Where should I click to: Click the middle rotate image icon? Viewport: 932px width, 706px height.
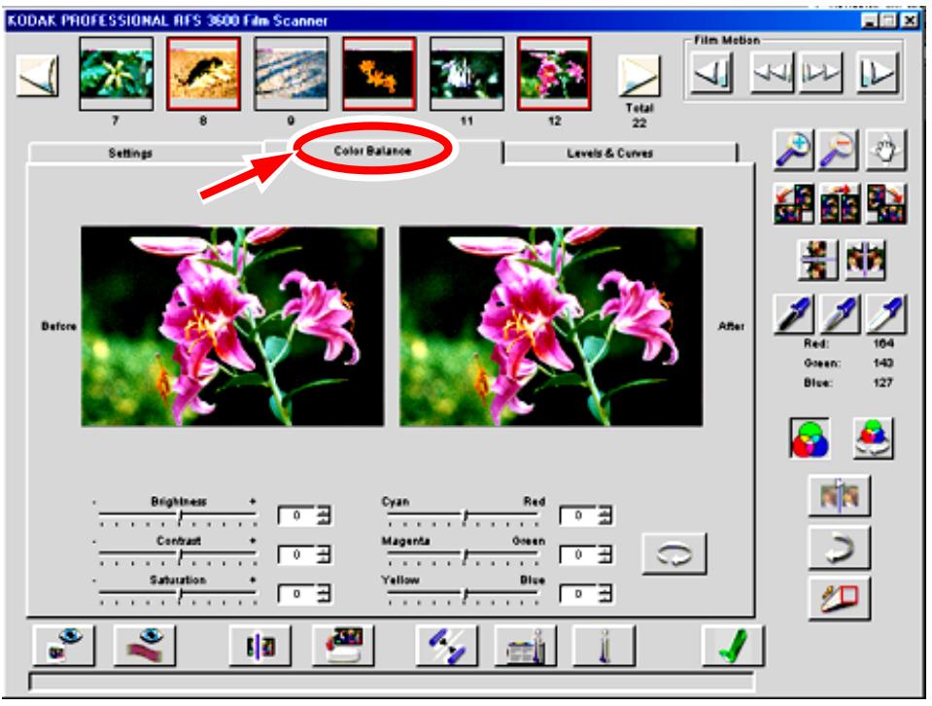(x=839, y=204)
